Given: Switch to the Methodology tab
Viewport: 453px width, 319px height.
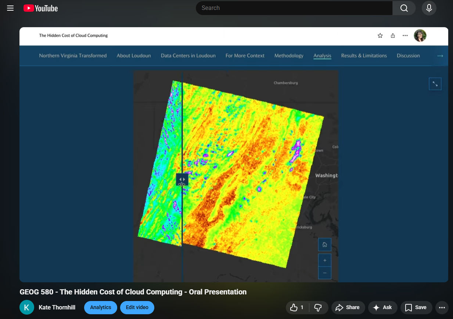Looking at the screenshot, I should (x=289, y=56).
